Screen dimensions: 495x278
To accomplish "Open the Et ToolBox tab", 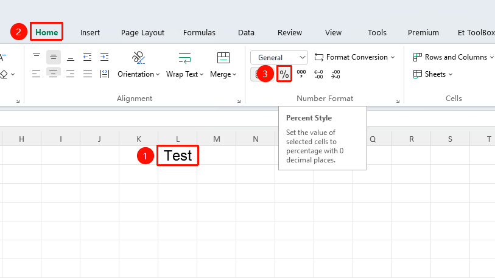I will (476, 32).
